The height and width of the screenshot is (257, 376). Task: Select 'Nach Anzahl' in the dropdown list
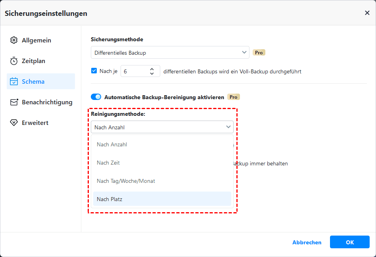click(x=162, y=144)
